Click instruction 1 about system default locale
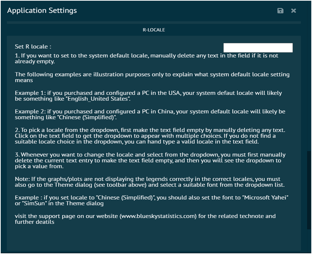 tap(146, 58)
